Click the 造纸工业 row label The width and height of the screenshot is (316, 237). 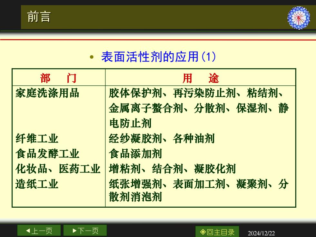(37, 184)
